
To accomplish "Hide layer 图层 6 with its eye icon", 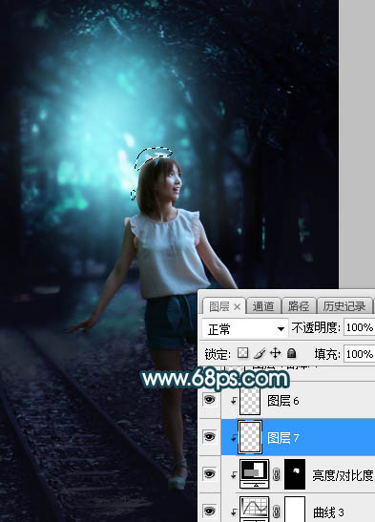I will 209,400.
